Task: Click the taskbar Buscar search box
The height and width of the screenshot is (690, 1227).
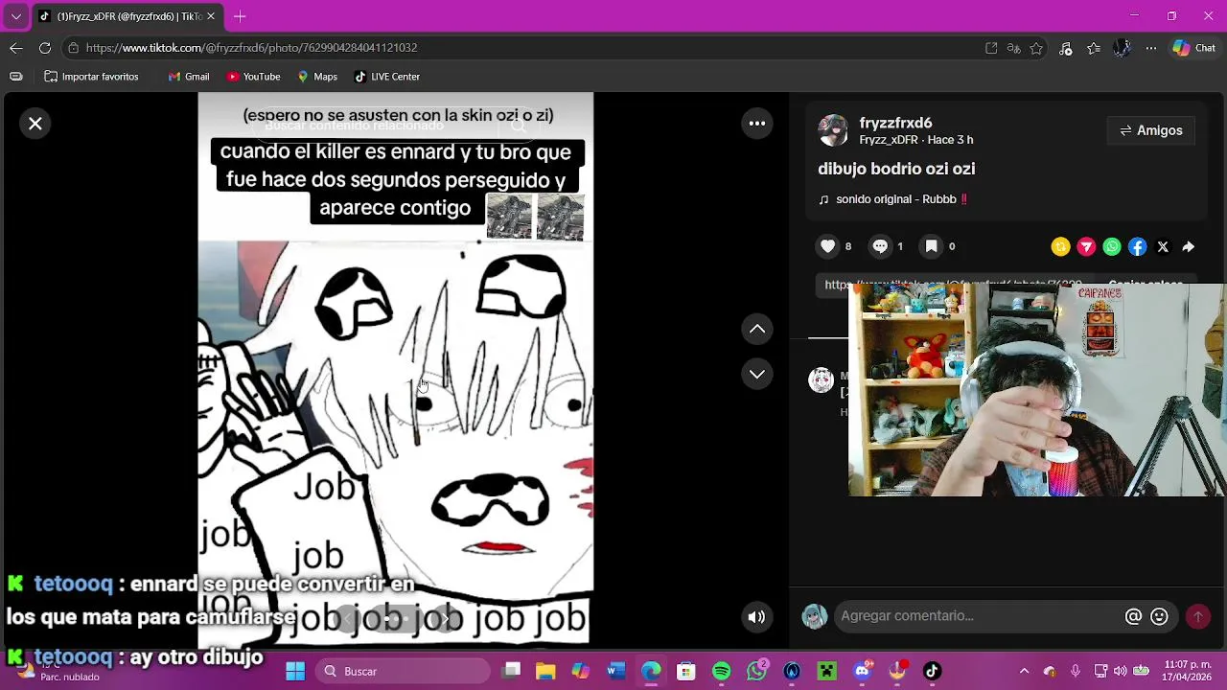Action: tap(403, 671)
